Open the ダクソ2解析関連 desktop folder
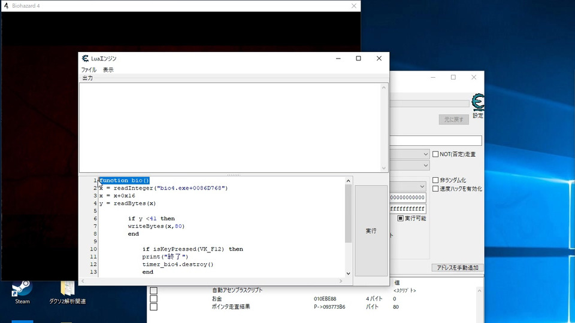Viewport: 575px width, 323px height. click(x=68, y=292)
